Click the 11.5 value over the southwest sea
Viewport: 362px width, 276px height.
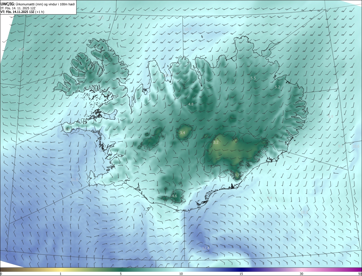tap(74, 179)
